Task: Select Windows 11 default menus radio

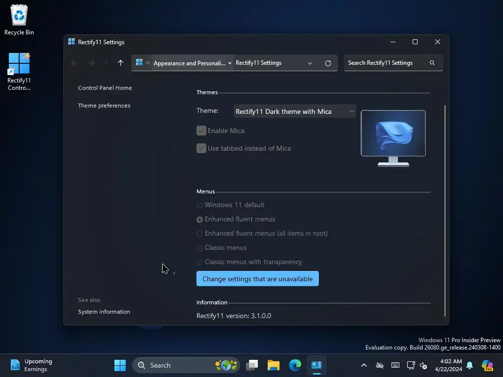Action: (x=199, y=205)
